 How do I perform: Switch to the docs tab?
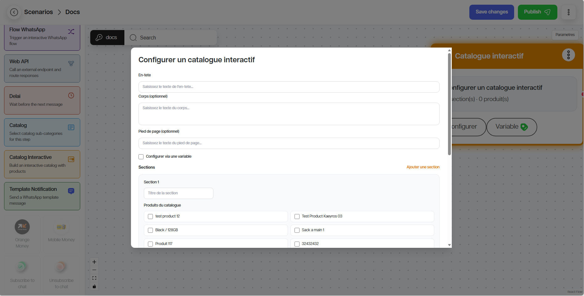[x=107, y=38]
